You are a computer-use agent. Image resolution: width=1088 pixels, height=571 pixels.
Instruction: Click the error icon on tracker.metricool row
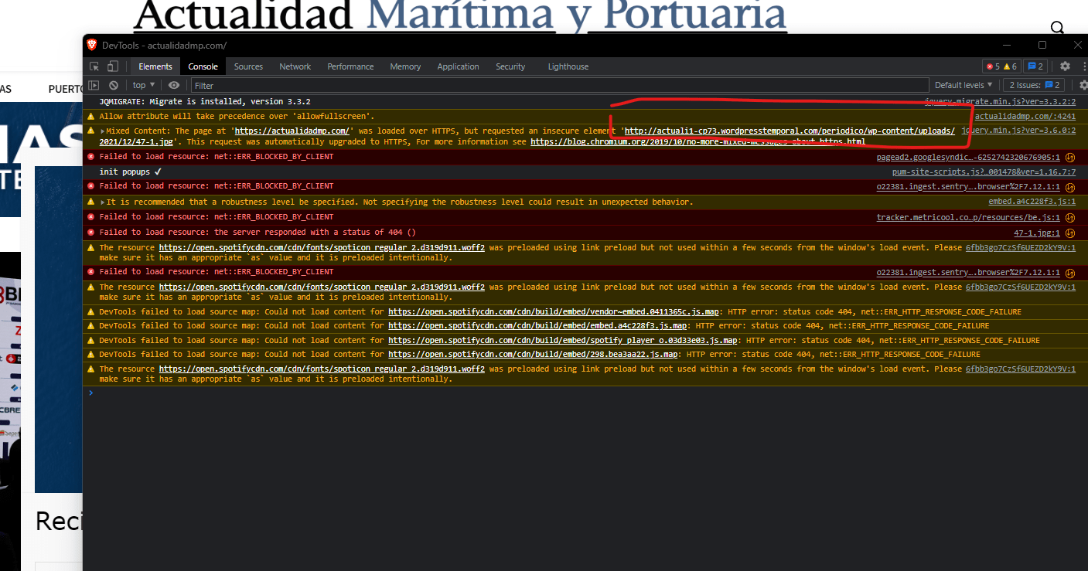click(91, 217)
